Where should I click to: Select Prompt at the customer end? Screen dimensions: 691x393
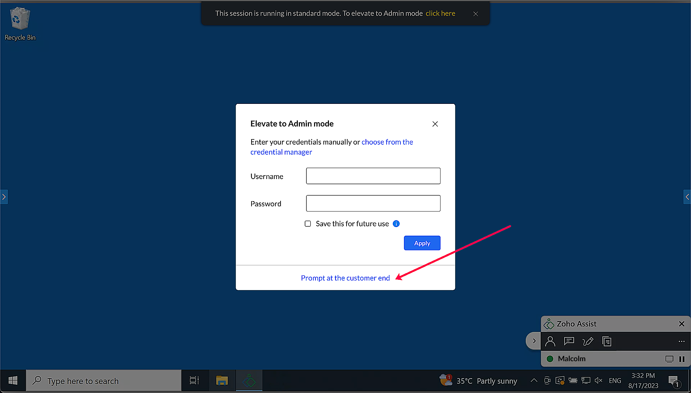point(345,278)
